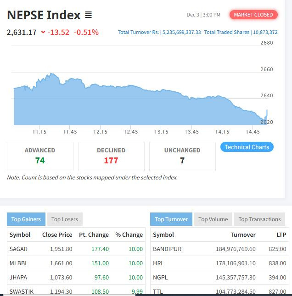Click the chart's 13:15 time marker
This screenshot has height=296, width=292.
161,132
